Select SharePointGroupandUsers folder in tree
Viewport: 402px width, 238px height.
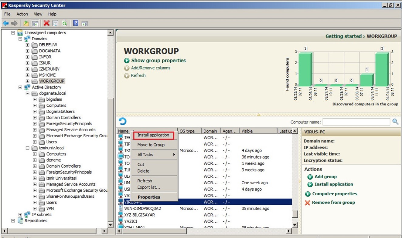click(70, 196)
